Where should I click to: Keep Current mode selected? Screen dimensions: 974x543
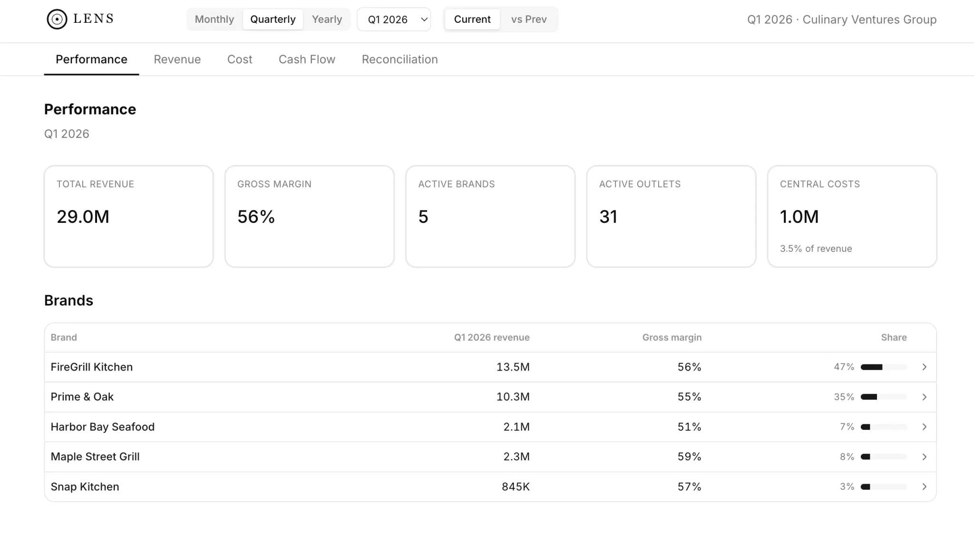pyautogui.click(x=472, y=19)
